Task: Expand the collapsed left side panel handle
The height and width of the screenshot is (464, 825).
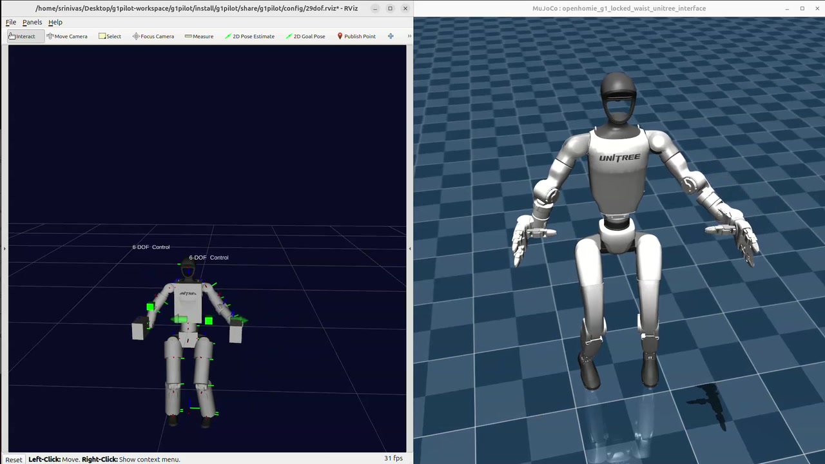Action: (x=5, y=248)
